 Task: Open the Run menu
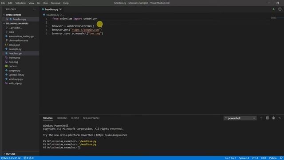click(46, 3)
